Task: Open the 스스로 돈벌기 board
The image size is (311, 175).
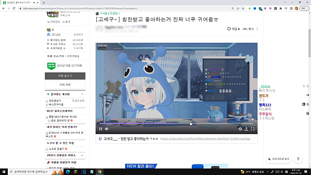Action: click(56, 149)
